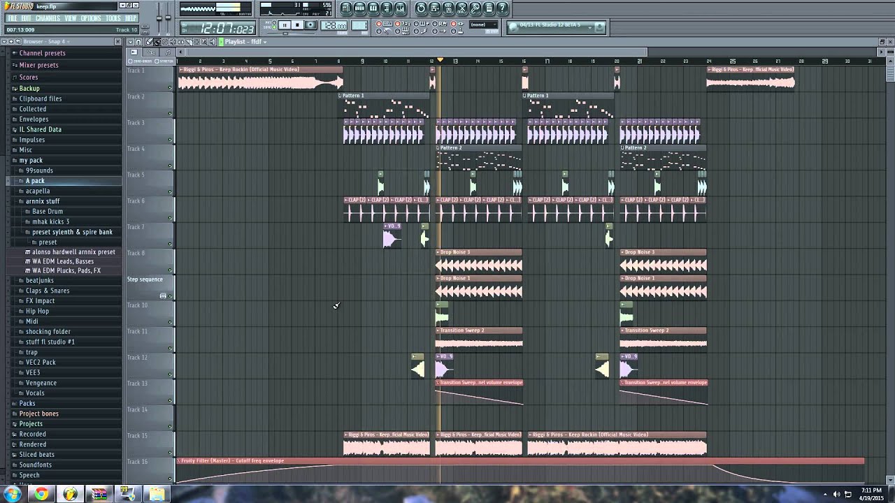Open the Piano Roll view icon
The image size is (895, 503).
click(373, 8)
